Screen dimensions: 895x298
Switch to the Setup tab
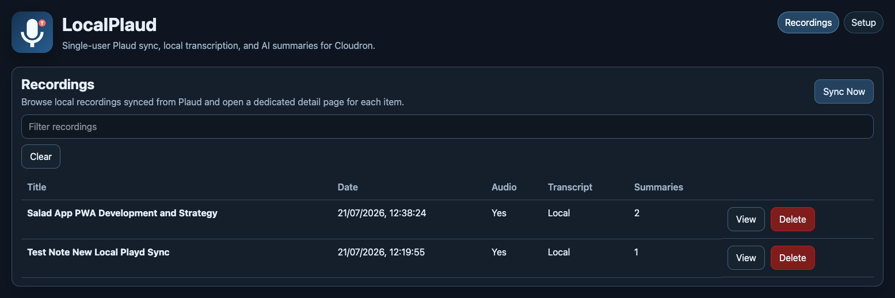(x=863, y=22)
